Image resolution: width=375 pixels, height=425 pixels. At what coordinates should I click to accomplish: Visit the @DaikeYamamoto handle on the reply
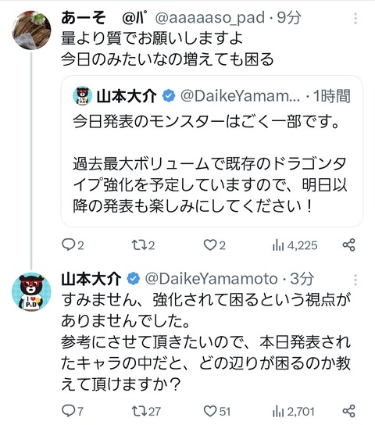(211, 279)
